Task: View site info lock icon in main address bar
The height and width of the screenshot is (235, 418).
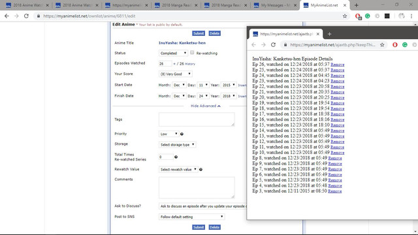Action: [39, 16]
